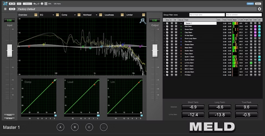
Task: Solo the Kick Stem track
Action: [171, 26]
